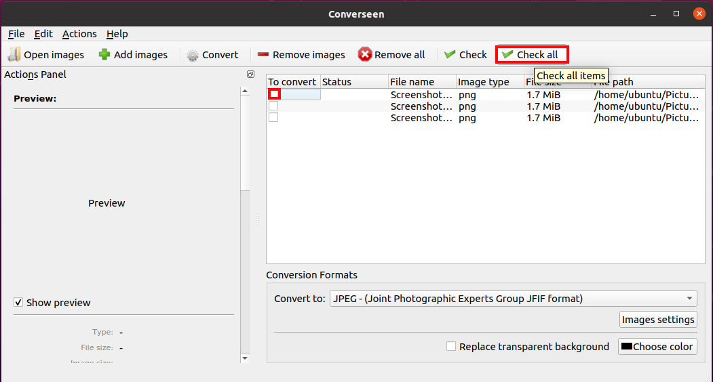The height and width of the screenshot is (382, 713).
Task: Minimize the Converseen window
Action: [x=653, y=14]
